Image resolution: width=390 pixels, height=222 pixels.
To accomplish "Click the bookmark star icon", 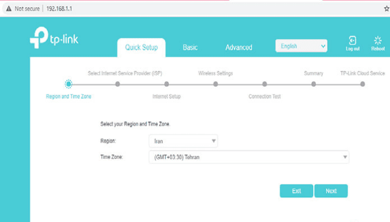I will 384,9.
